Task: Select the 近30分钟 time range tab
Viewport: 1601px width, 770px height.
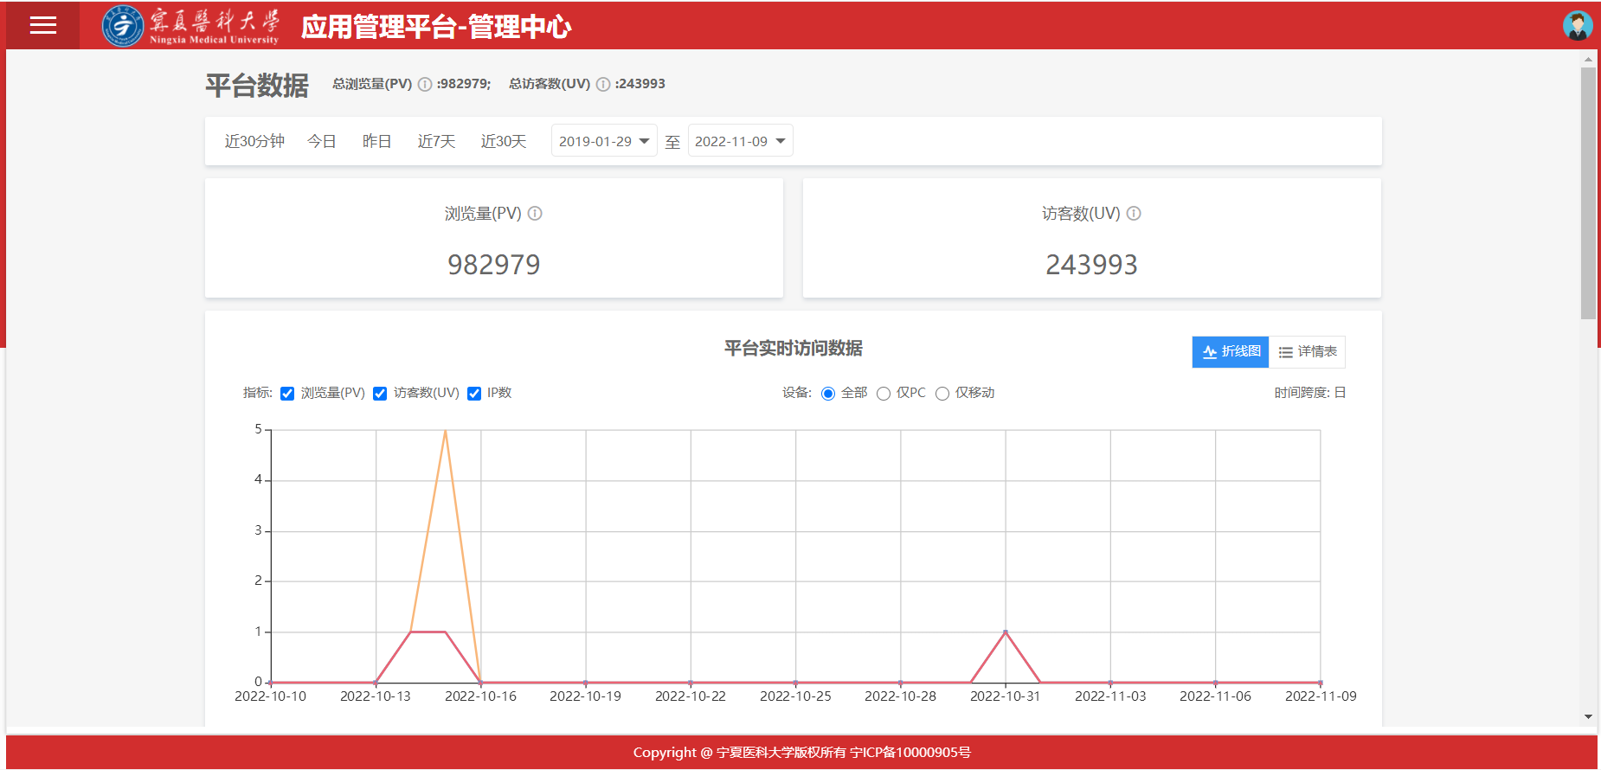Action: (x=254, y=141)
